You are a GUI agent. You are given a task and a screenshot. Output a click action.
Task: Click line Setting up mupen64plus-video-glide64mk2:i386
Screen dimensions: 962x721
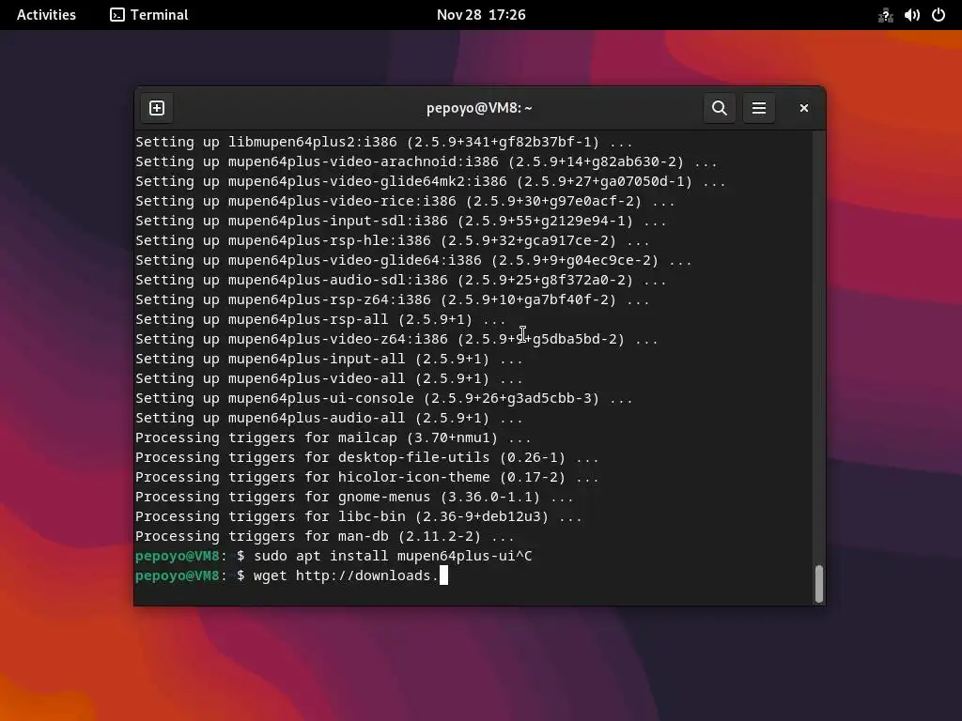pyautogui.click(x=430, y=181)
